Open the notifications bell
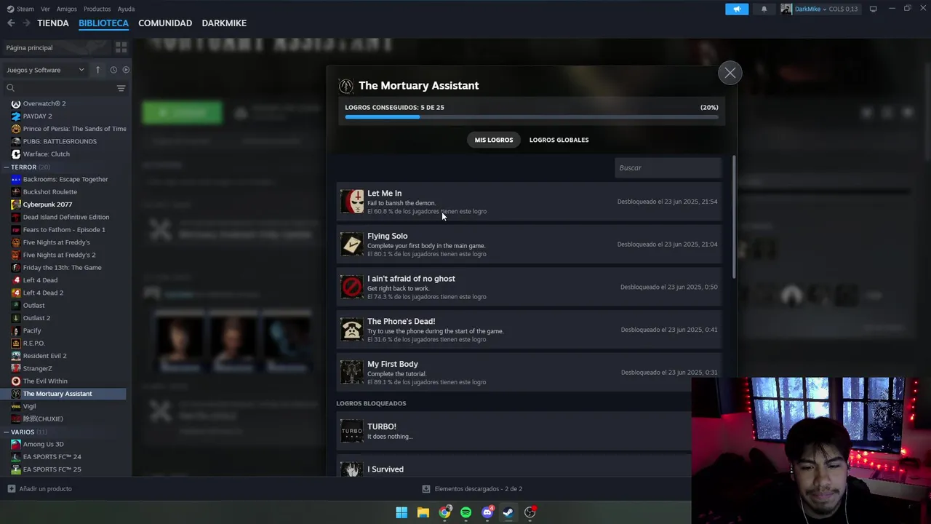 click(x=764, y=9)
